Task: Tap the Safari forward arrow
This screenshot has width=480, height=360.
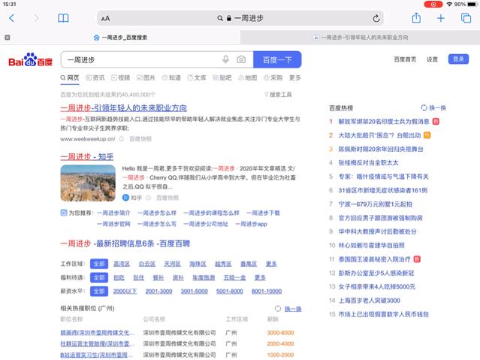Action: tap(36, 18)
